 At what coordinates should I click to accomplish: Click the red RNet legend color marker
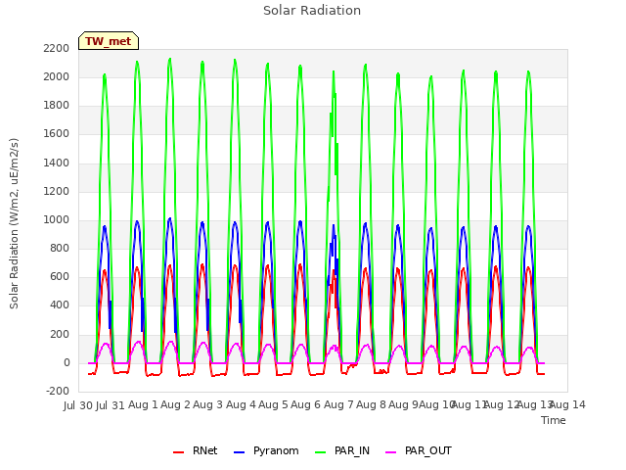point(178,452)
